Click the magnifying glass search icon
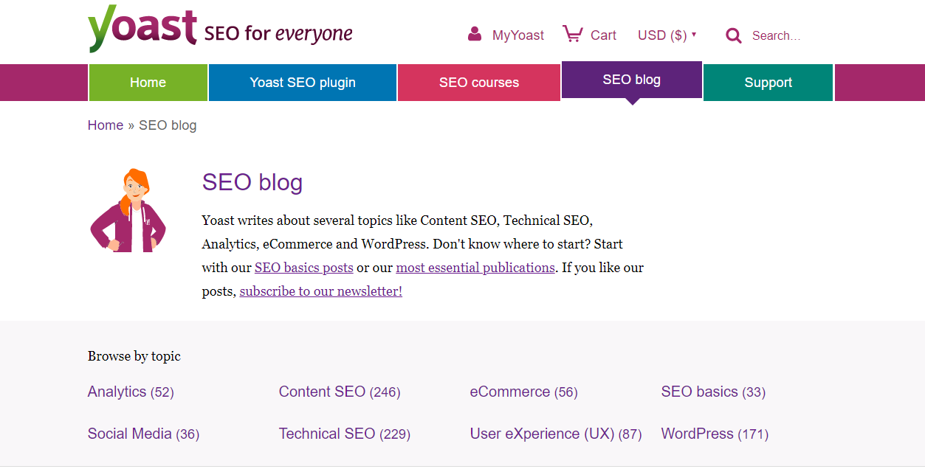925x469 pixels. tap(733, 35)
